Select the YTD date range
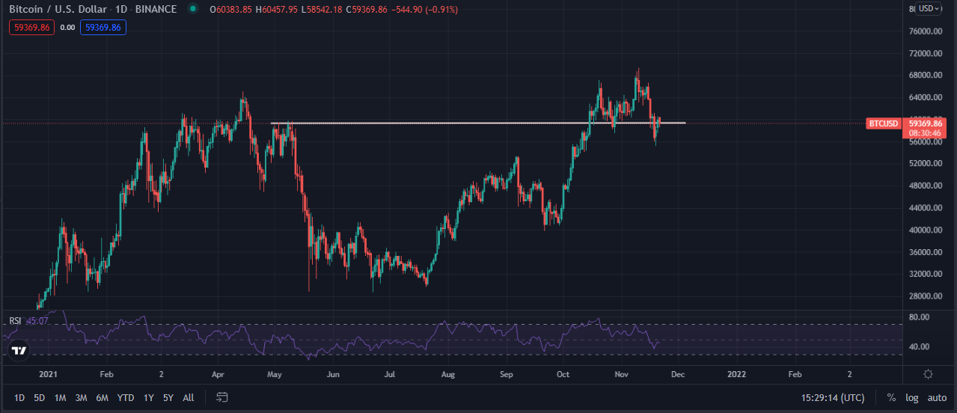Screen dimensions: 957x413 (x=126, y=397)
